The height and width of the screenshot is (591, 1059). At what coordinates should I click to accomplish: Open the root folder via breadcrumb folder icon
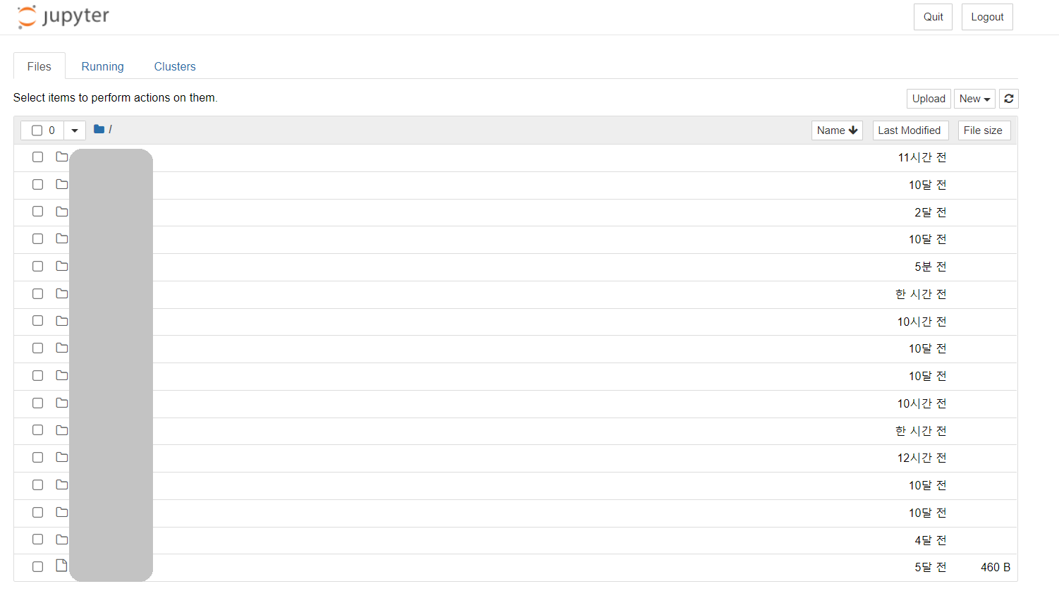(98, 129)
